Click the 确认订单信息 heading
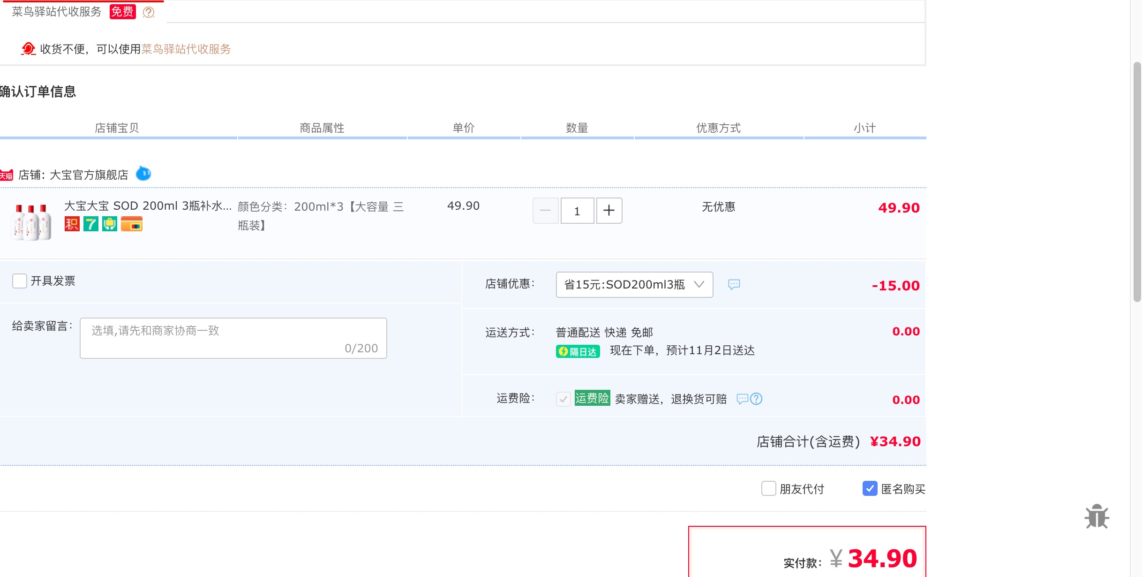The image size is (1142, 577). point(38,91)
